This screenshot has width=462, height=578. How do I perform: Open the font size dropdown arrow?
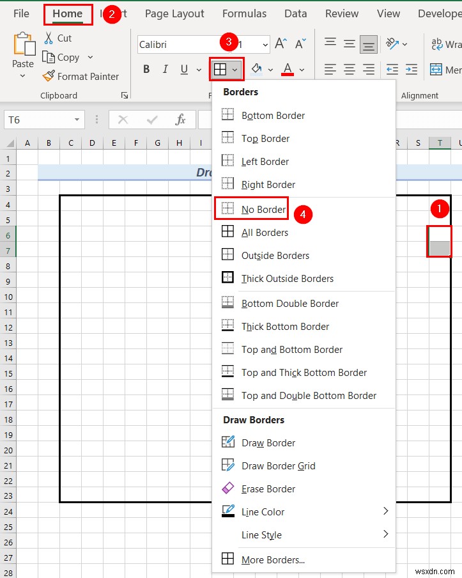pos(265,45)
